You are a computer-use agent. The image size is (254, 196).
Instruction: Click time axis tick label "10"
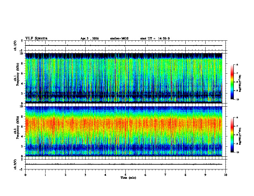pos(225,175)
